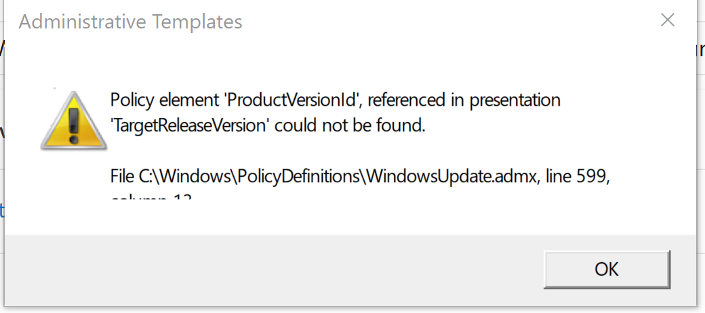Click the 'could not be found' text
Viewport: 705px width, 313px height.
click(x=350, y=125)
